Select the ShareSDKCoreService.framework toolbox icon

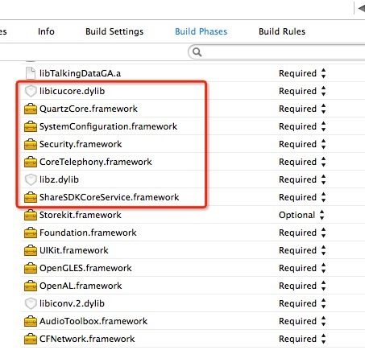(31, 197)
